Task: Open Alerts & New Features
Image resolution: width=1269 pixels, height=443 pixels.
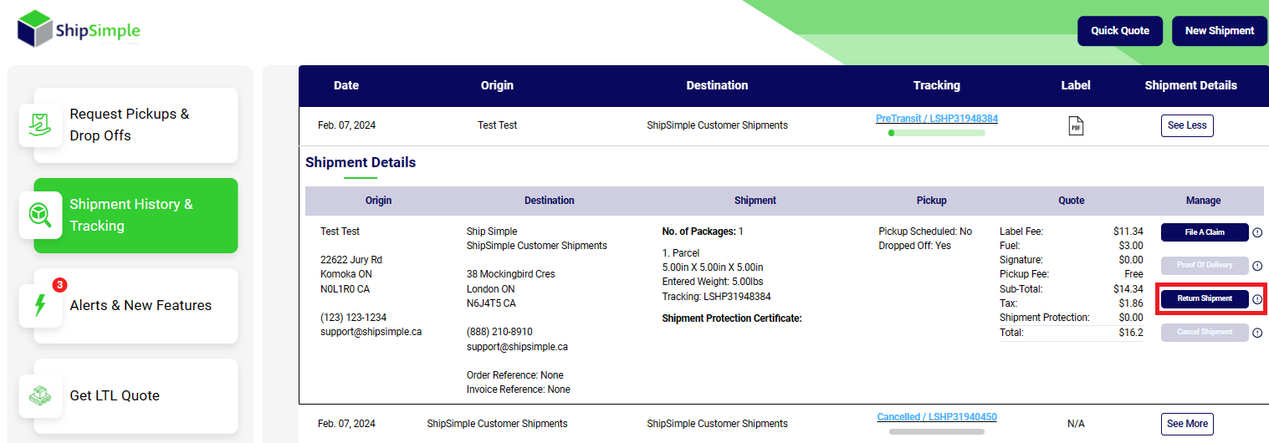Action: tap(136, 305)
